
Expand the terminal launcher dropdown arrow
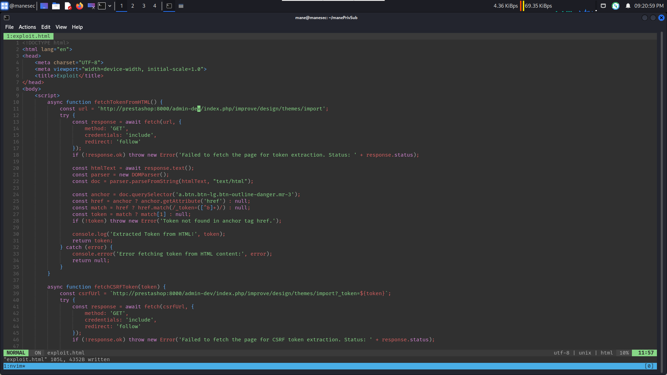coord(110,6)
